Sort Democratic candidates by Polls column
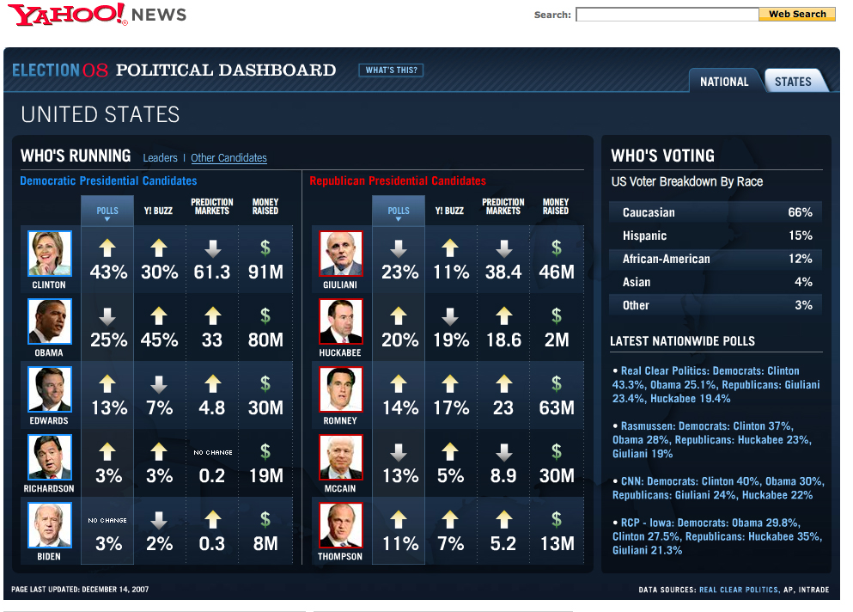This screenshot has height=612, width=853. [x=107, y=211]
